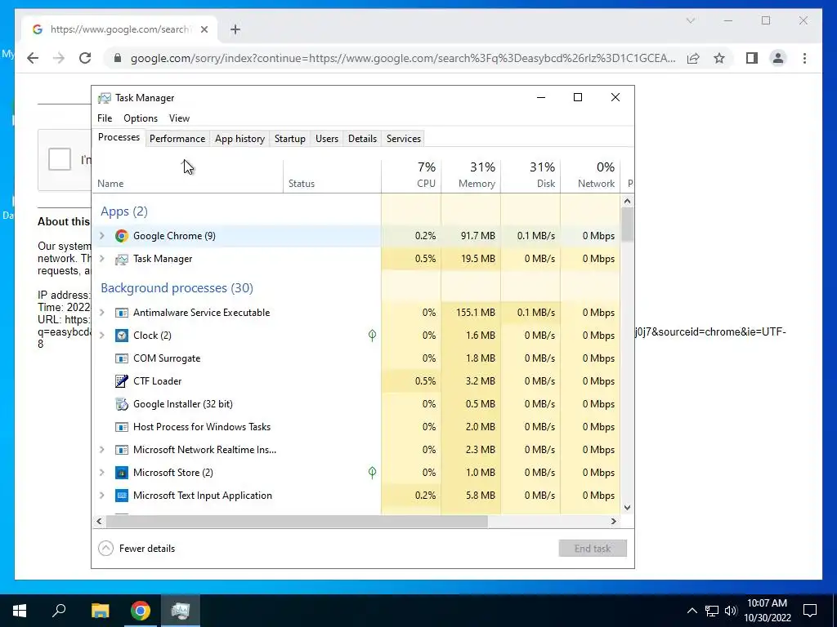
Task: Click the Antimalware Service Executable icon
Action: pyautogui.click(x=122, y=313)
